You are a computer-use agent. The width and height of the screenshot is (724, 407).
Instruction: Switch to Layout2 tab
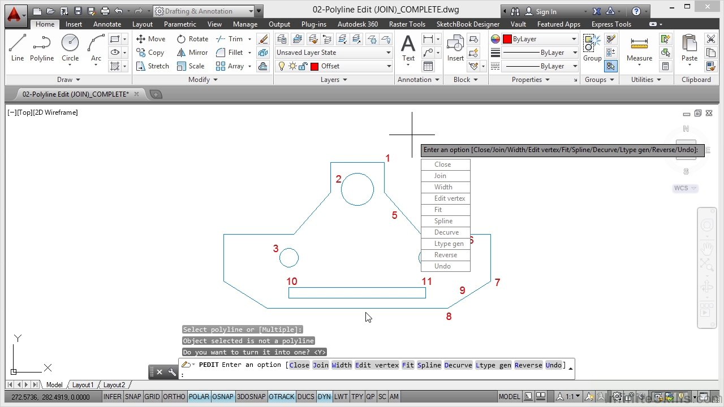point(114,385)
